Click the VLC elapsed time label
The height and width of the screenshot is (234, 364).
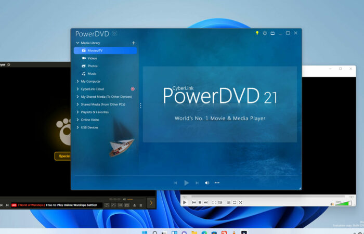(185, 197)
